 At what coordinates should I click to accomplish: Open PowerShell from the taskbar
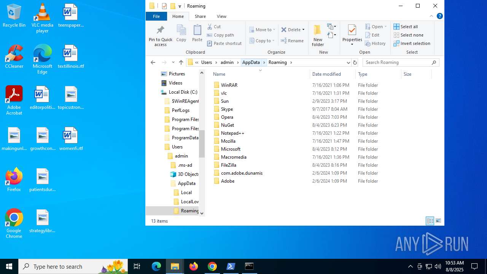(231, 266)
